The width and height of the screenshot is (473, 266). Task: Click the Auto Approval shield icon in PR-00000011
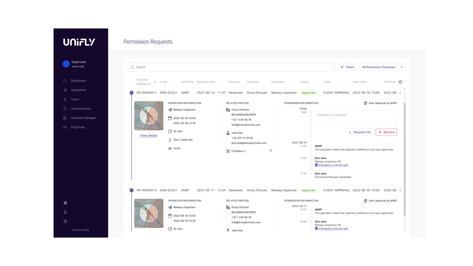(365, 103)
